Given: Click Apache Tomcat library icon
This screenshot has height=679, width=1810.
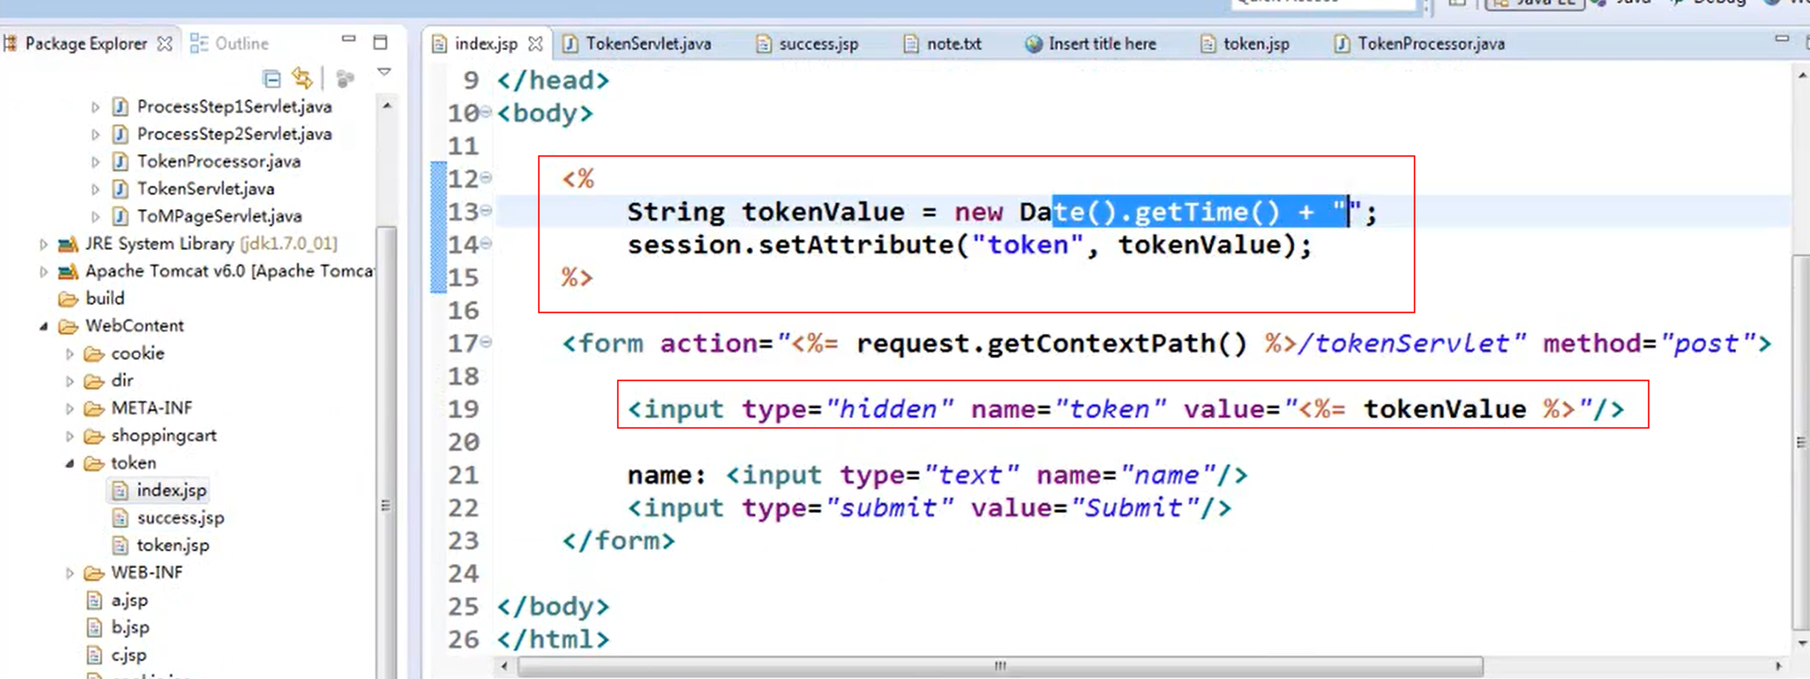Looking at the screenshot, I should 68,271.
